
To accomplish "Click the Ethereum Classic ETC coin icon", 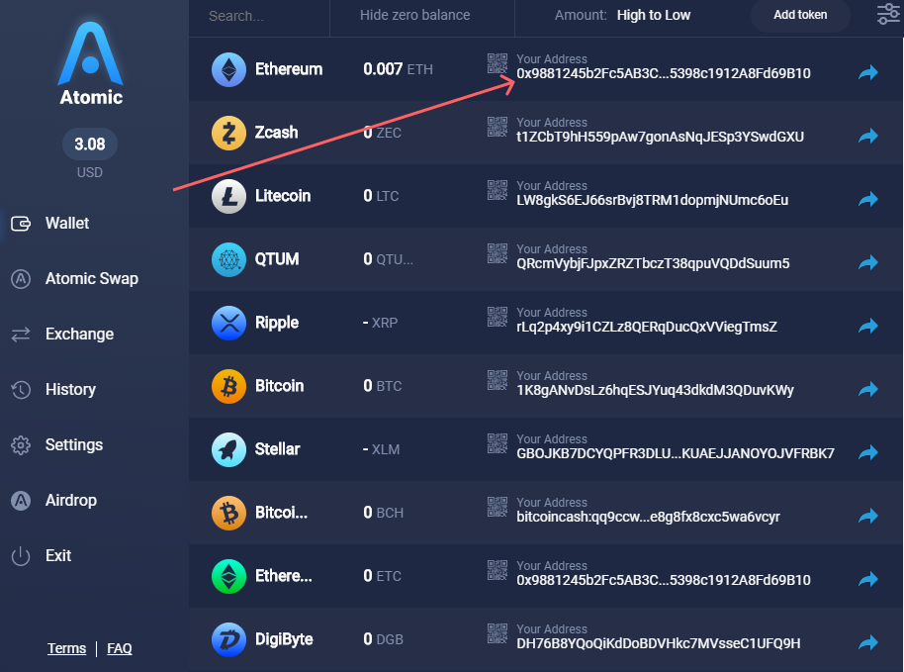I will (228, 576).
